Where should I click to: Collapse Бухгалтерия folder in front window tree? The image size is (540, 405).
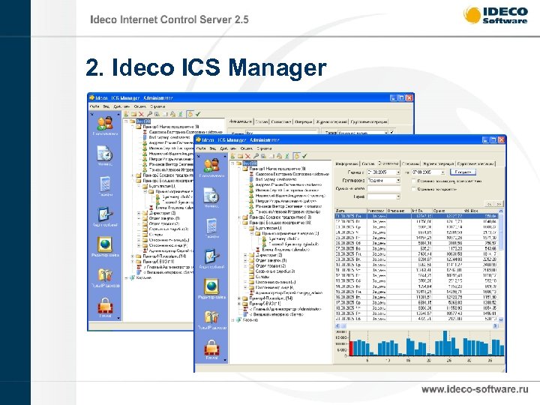(x=245, y=228)
